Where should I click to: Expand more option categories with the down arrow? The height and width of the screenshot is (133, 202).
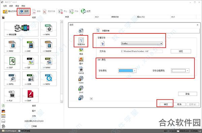[91, 99]
